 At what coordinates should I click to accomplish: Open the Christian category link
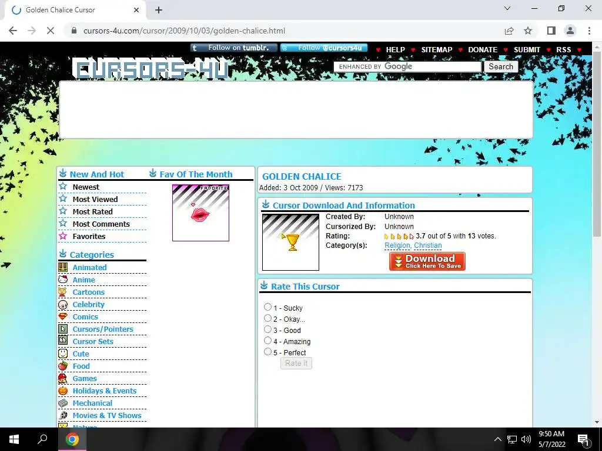pyautogui.click(x=428, y=245)
